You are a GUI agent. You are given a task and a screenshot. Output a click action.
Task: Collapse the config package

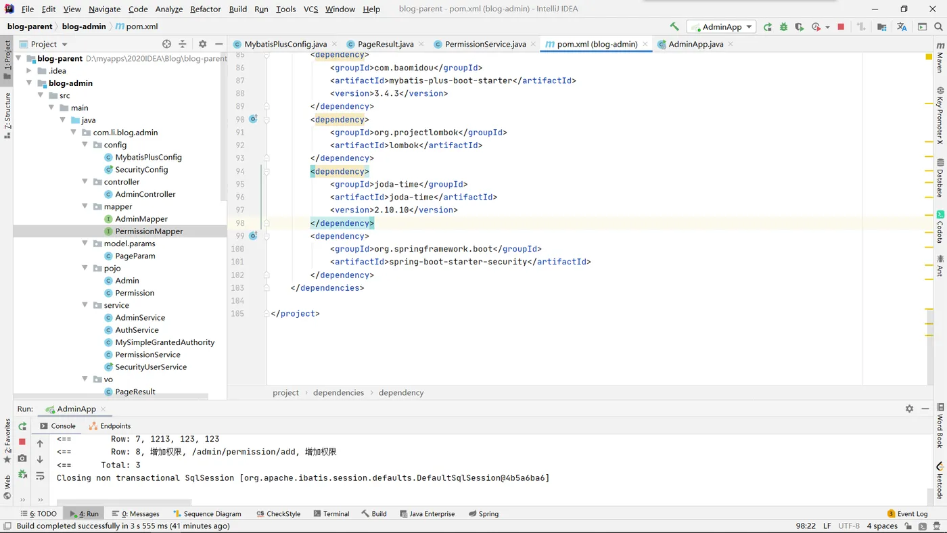tap(85, 145)
